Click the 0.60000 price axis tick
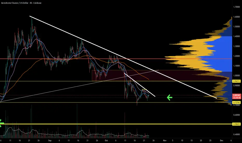This screenshot has width=242, height=143. click(x=237, y=115)
